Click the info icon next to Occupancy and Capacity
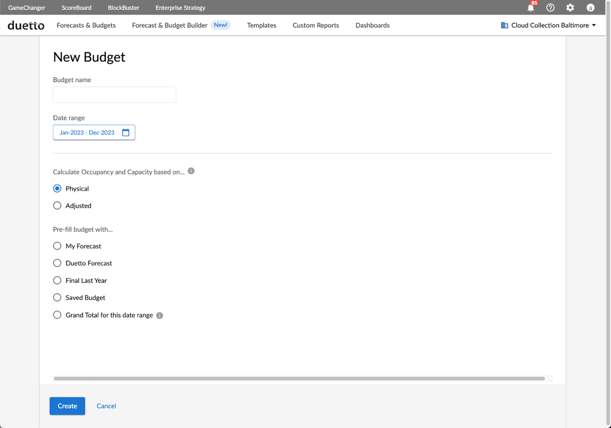Viewport: 611px width, 428px height. [x=191, y=171]
